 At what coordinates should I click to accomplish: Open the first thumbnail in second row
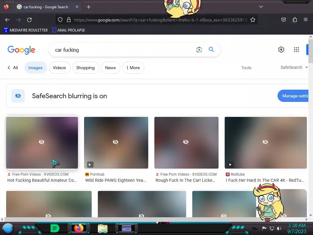pos(49,204)
